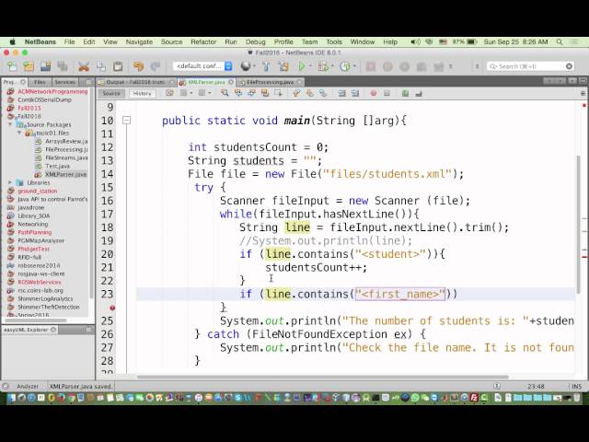Viewport: 589px width, 442px height.
Task: Click the Copy toolbar icon
Action: [100, 66]
